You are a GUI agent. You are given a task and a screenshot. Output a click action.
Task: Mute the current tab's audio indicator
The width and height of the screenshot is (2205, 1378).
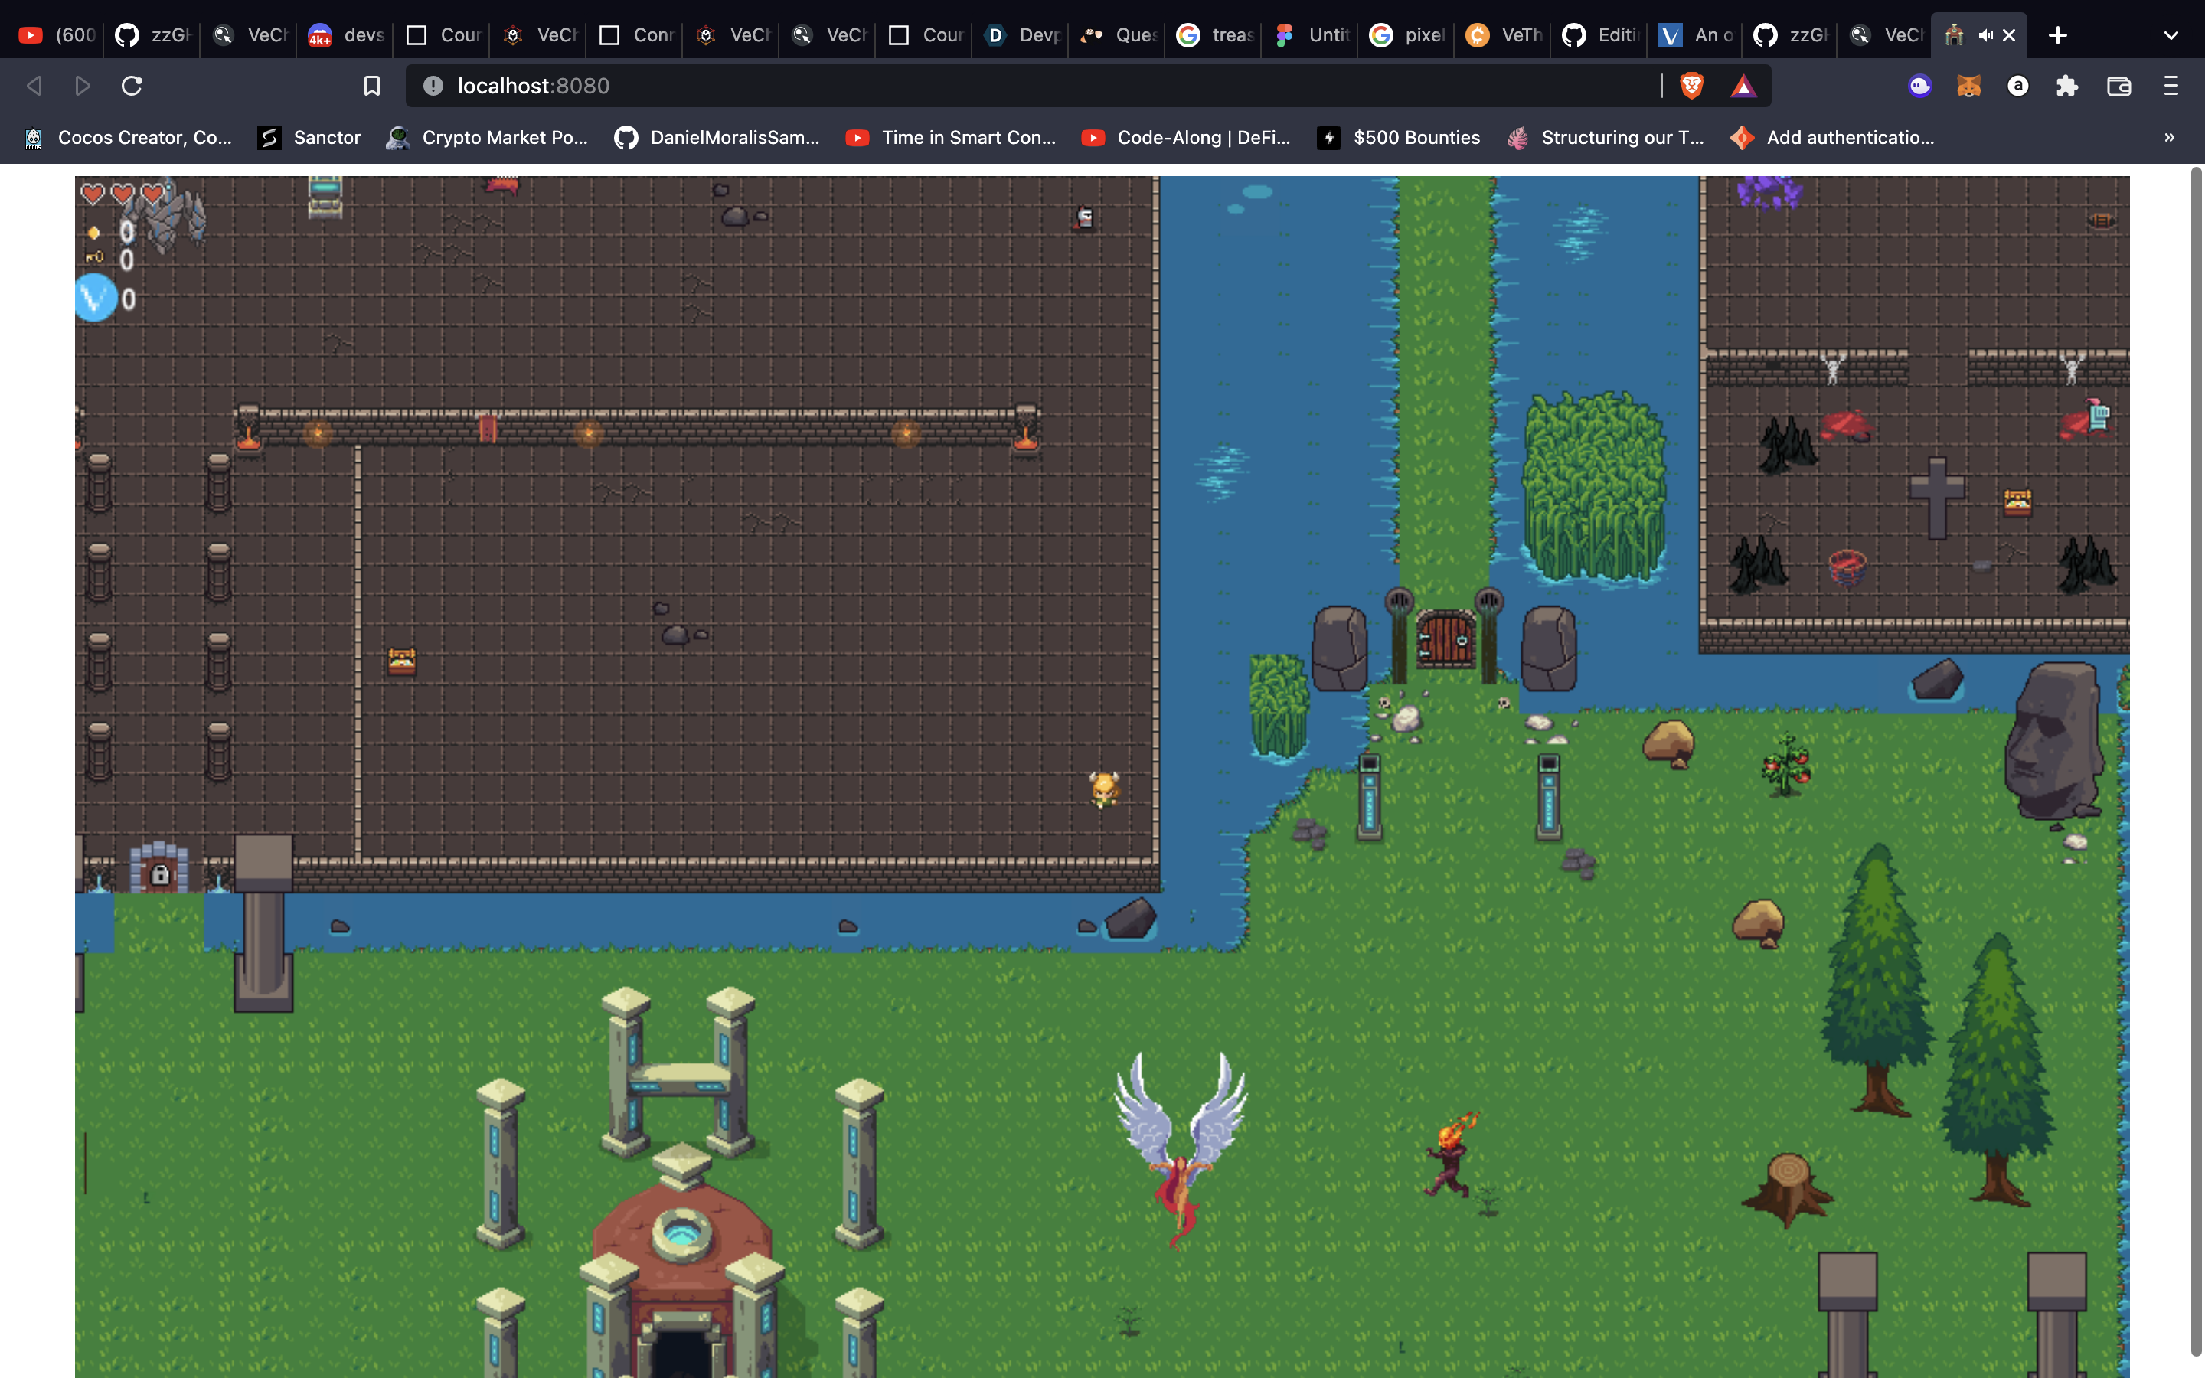pos(1985,35)
